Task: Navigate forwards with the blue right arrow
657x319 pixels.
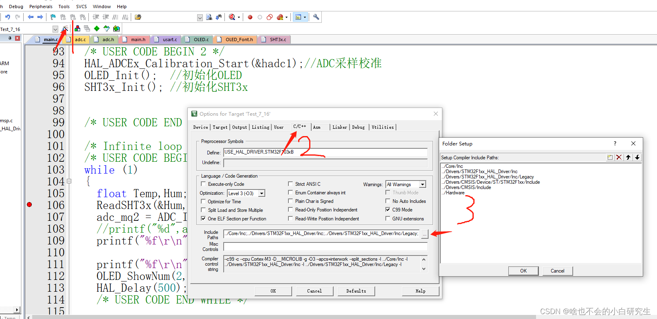Action: coord(40,17)
